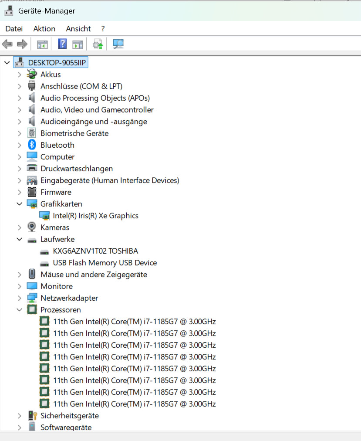Image resolution: width=361 pixels, height=441 pixels.
Task: Click the Mäuse und andere Zeigegeräte mouse icon
Action: tap(32, 274)
